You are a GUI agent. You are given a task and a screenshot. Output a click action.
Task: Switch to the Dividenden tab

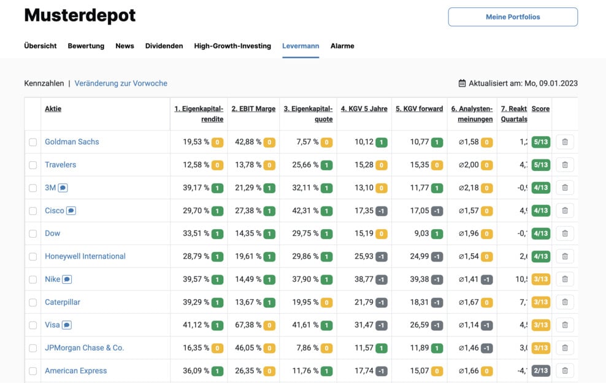tap(164, 46)
